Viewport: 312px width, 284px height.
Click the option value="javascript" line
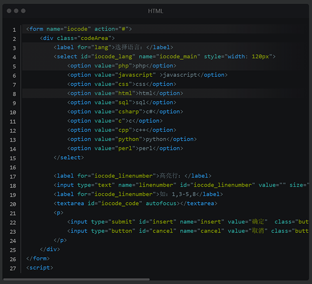tap(147, 75)
